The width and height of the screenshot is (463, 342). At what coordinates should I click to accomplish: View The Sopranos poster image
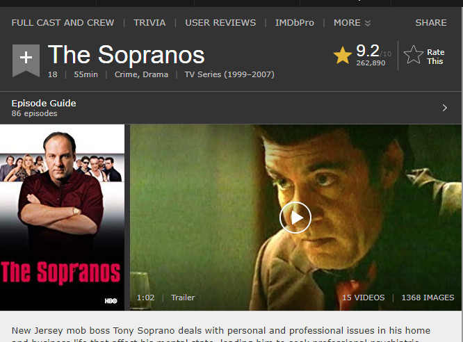63,217
